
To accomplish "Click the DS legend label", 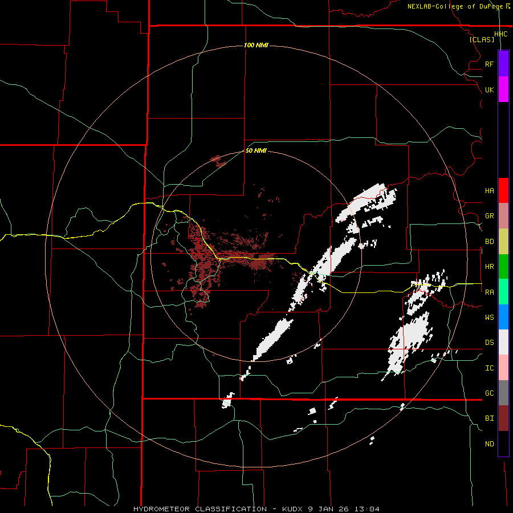I will pos(489,343).
